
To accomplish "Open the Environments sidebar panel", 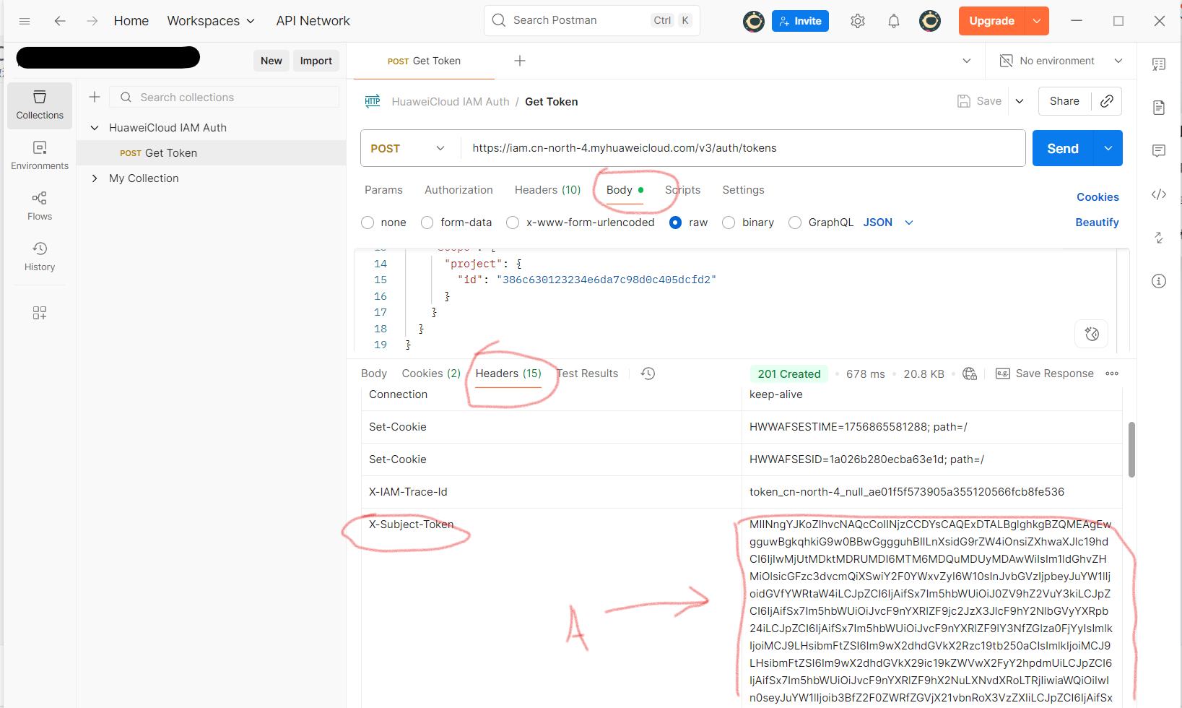I will click(40, 156).
